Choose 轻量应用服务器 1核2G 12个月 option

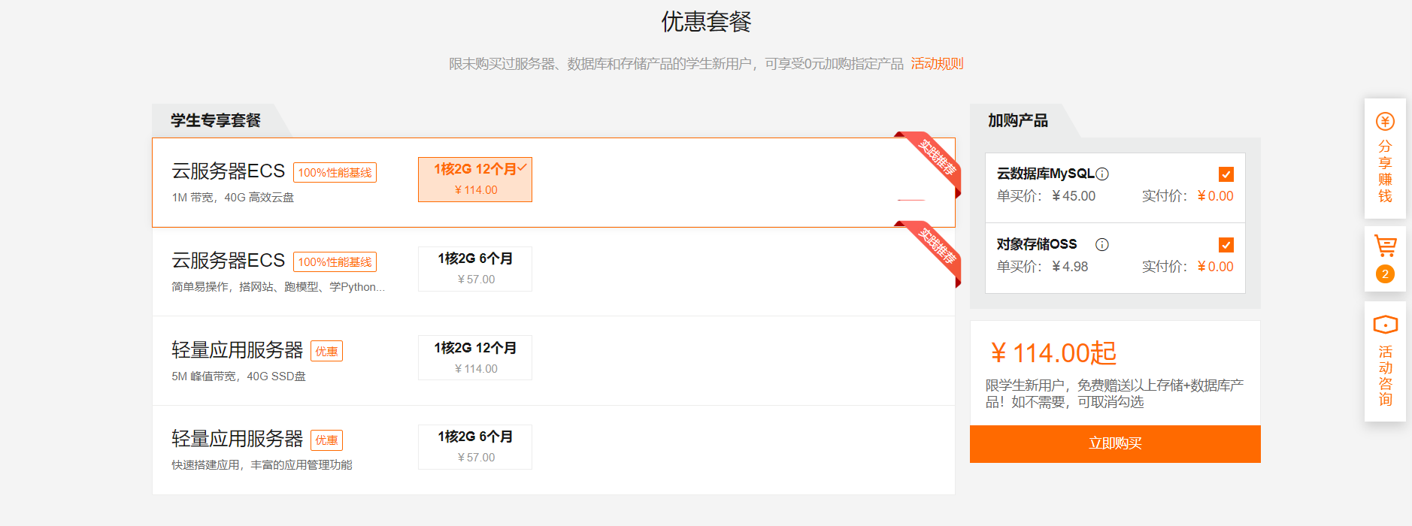(x=475, y=358)
